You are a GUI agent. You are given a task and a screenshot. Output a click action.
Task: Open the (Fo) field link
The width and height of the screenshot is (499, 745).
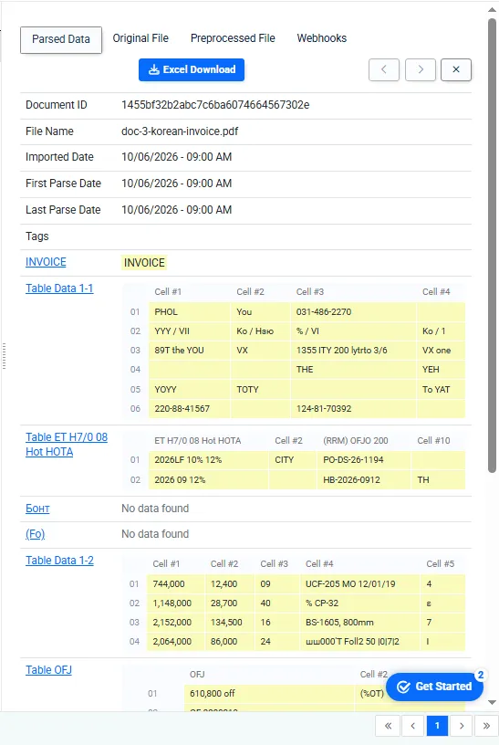point(36,534)
